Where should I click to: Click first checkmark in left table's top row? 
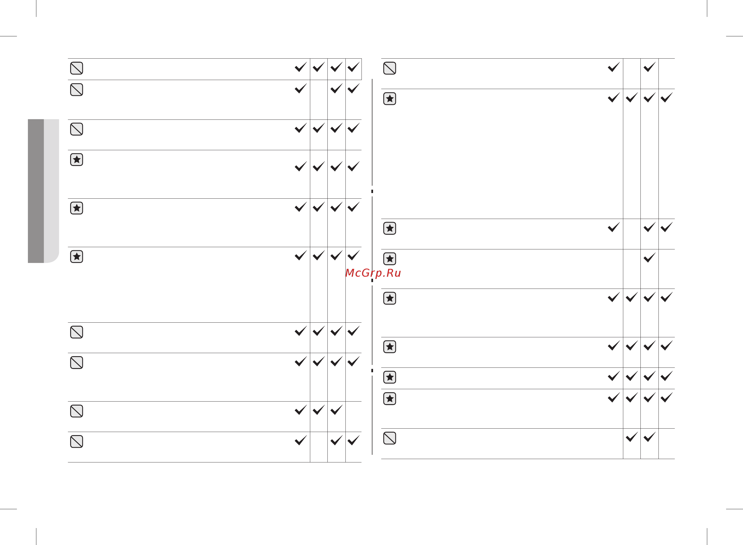pyautogui.click(x=300, y=67)
